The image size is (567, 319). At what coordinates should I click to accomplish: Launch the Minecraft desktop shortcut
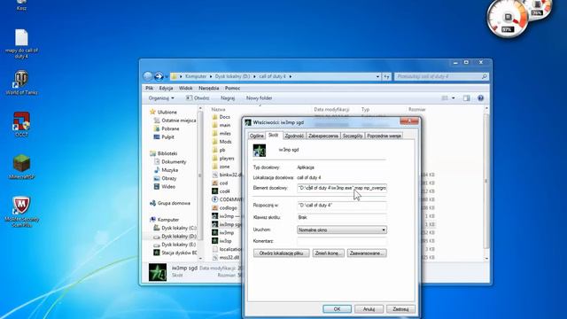click(x=21, y=167)
